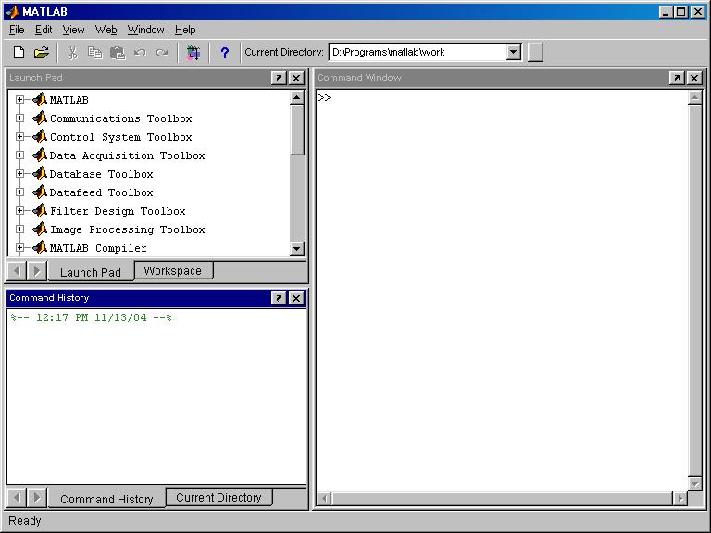Launch Simulink from the toolbar icon
The image size is (711, 533).
(x=193, y=53)
